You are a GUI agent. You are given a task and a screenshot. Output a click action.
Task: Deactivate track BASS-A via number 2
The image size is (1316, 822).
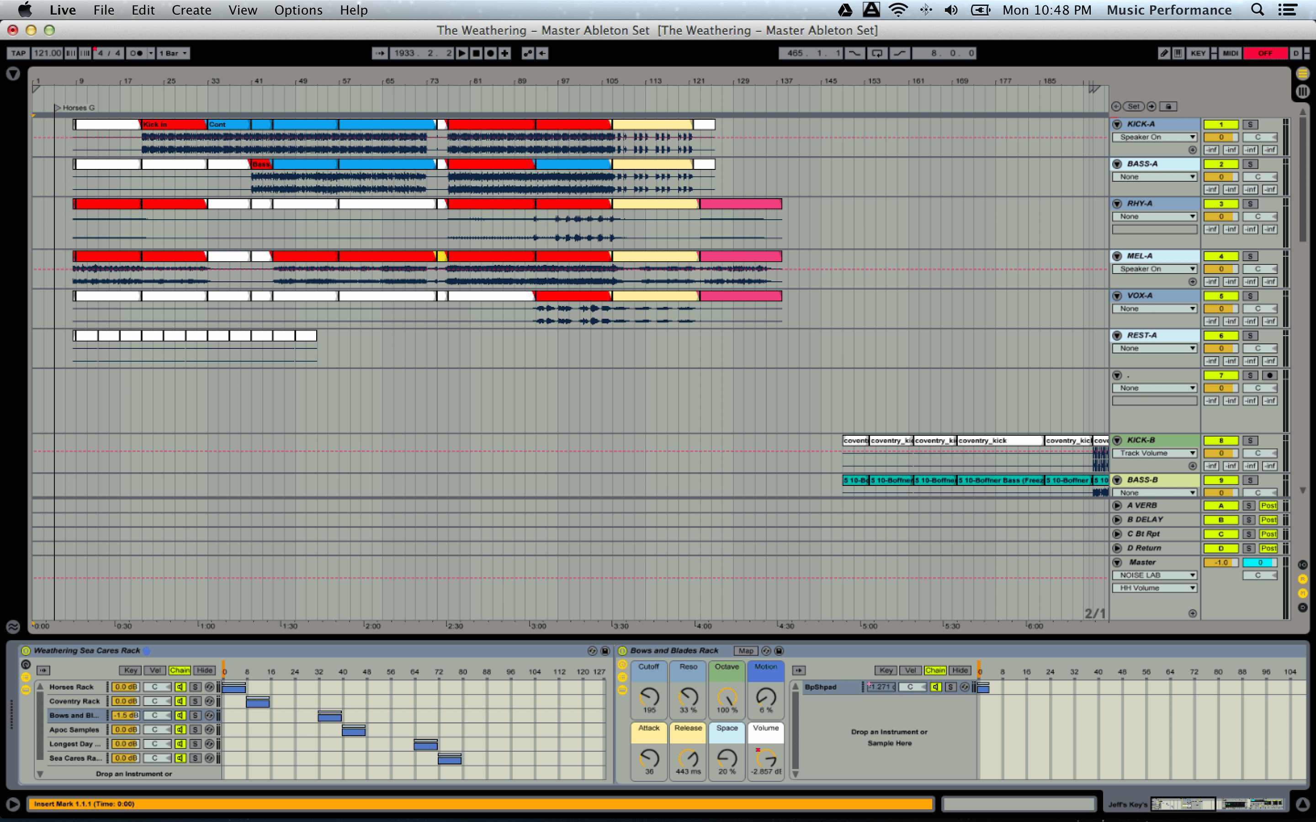pyautogui.click(x=1221, y=164)
